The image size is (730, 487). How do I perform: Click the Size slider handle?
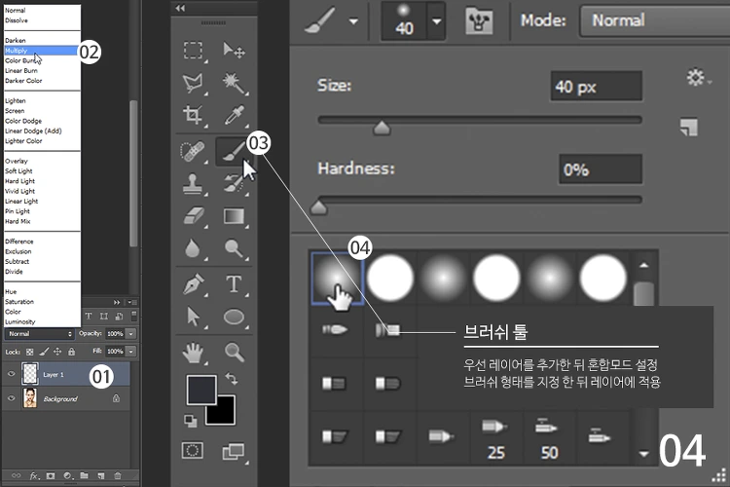tap(382, 128)
